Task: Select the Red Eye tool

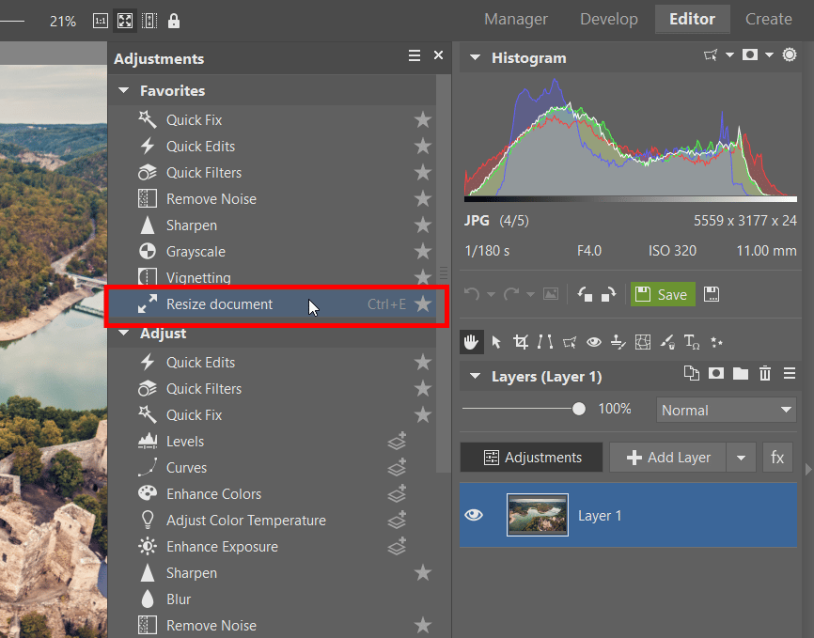Action: 594,342
